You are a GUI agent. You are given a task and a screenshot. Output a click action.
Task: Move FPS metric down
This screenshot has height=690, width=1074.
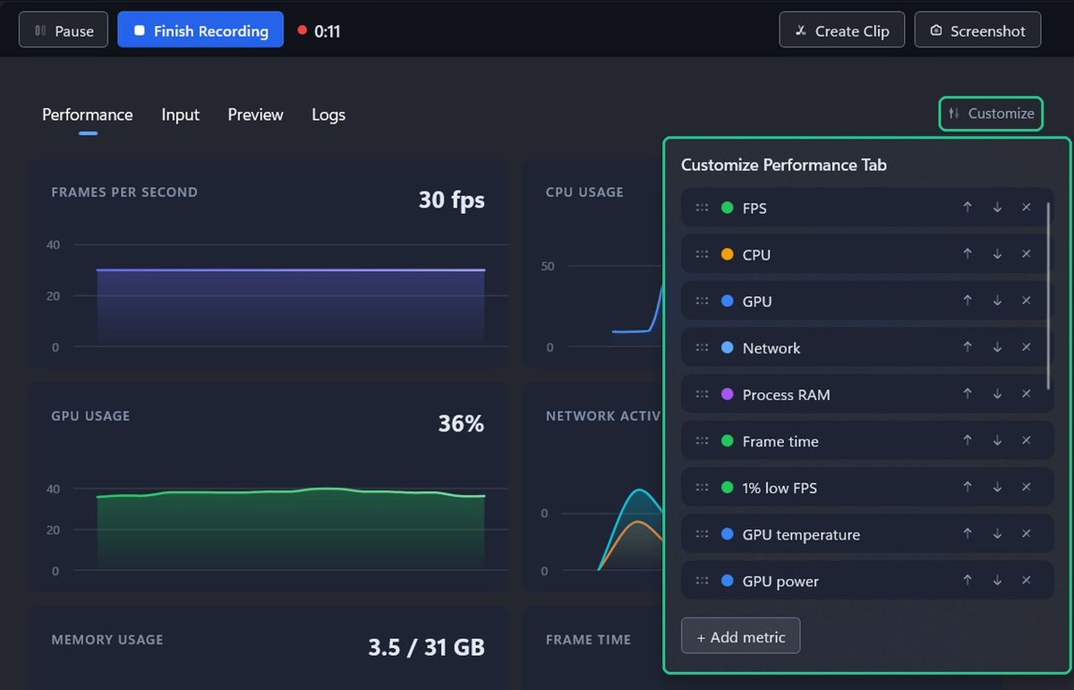coord(997,208)
